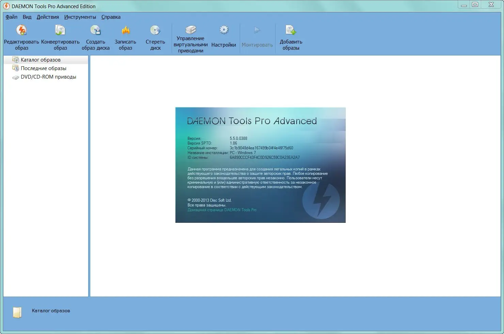Follow the Домашняя страница DAEMON Tools Pro link
Viewport: 504px width, 334px height.
pos(222,210)
